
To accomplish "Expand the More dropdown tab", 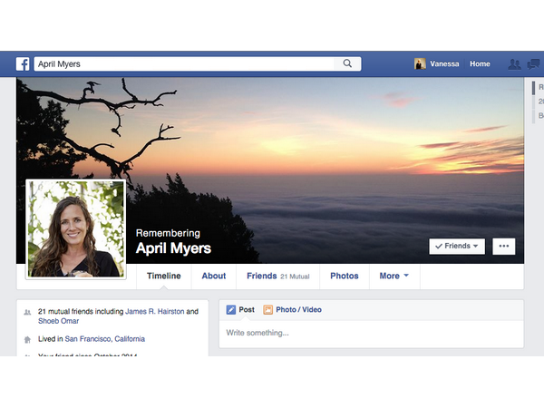I will 394,277.
